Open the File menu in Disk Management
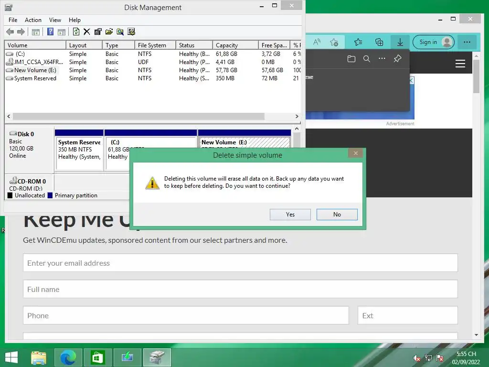Image resolution: width=489 pixels, height=367 pixels. pos(13,20)
